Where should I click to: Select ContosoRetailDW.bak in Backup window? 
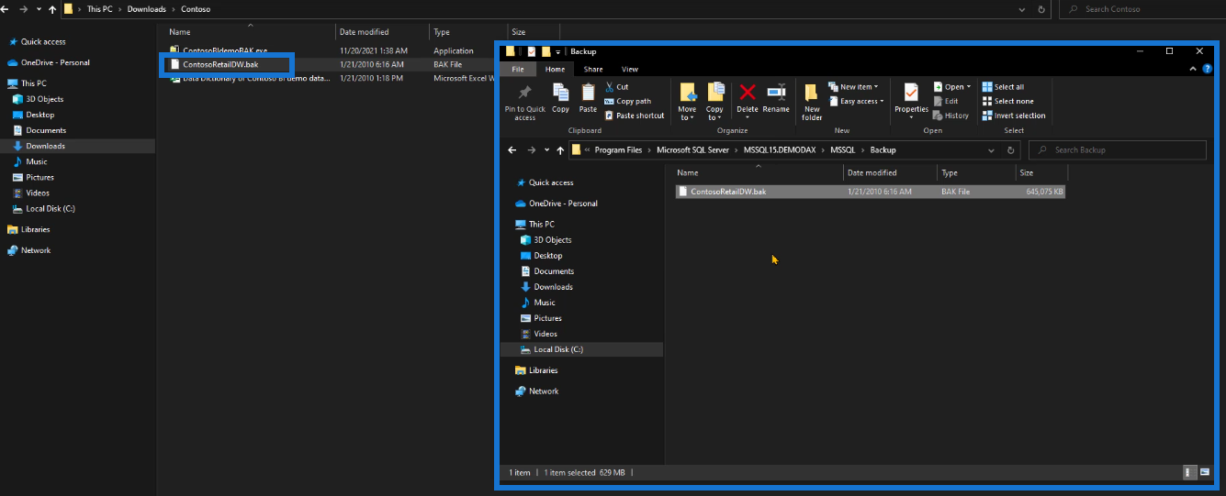pyautogui.click(x=870, y=192)
